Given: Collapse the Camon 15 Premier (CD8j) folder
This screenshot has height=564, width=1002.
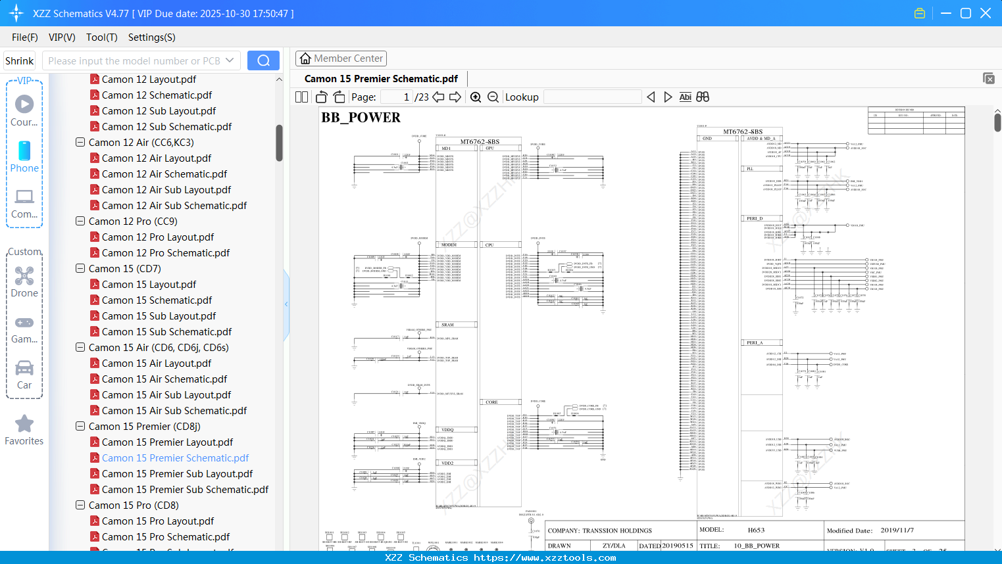Looking at the screenshot, I should pyautogui.click(x=80, y=427).
